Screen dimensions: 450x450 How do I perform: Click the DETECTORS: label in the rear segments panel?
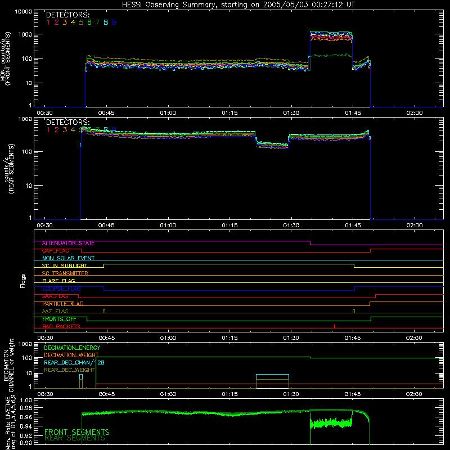[68, 122]
